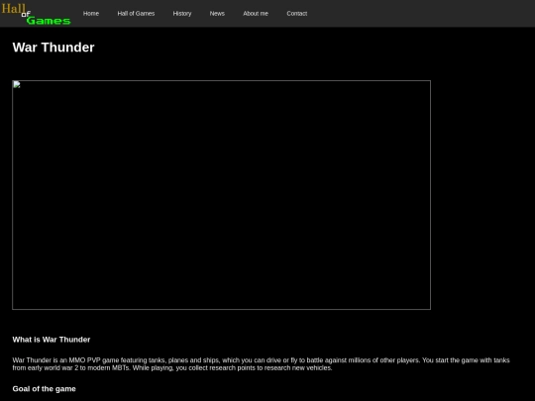535x401 pixels.
Task: Select News in the navigation bar
Action: (217, 14)
